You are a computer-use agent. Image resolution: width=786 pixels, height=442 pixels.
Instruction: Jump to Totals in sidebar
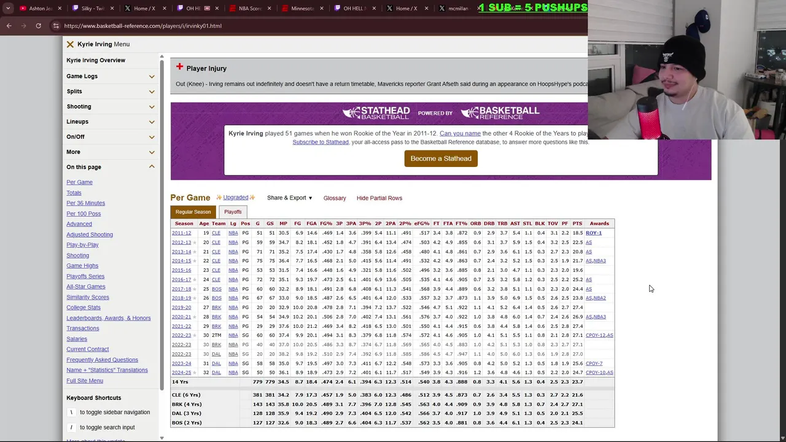click(74, 193)
